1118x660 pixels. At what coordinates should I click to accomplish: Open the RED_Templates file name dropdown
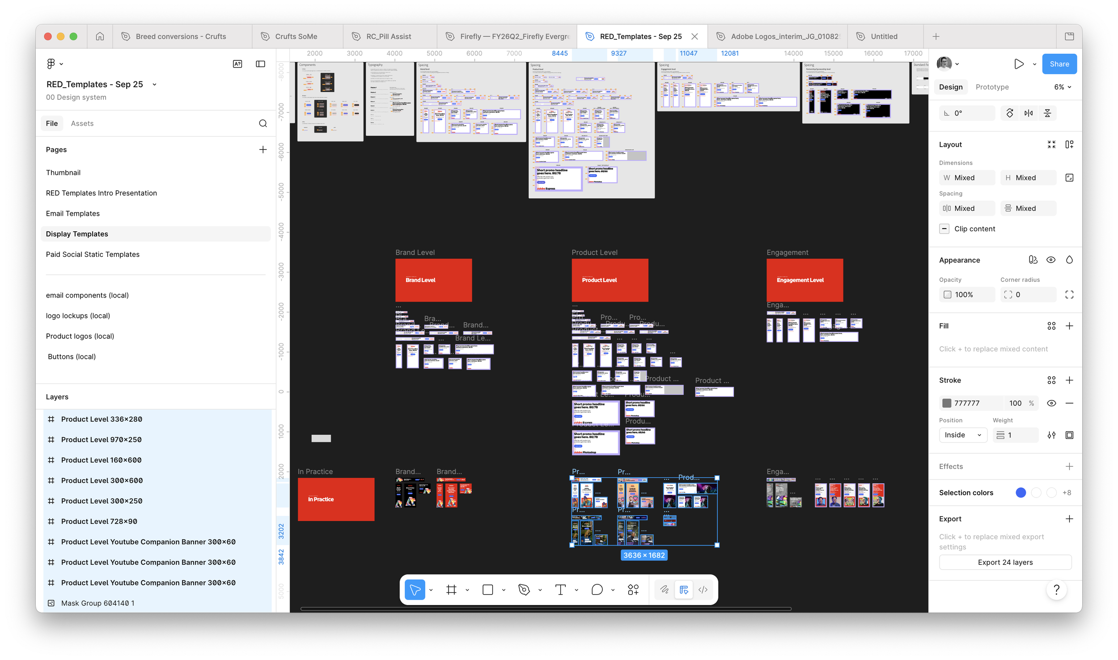pyautogui.click(x=155, y=85)
